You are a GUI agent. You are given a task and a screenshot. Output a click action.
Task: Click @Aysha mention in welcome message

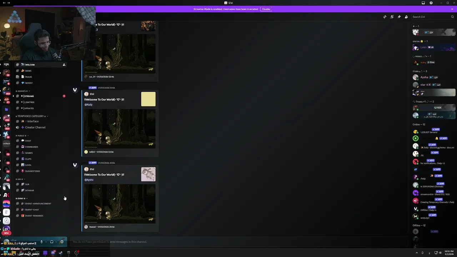89,180
